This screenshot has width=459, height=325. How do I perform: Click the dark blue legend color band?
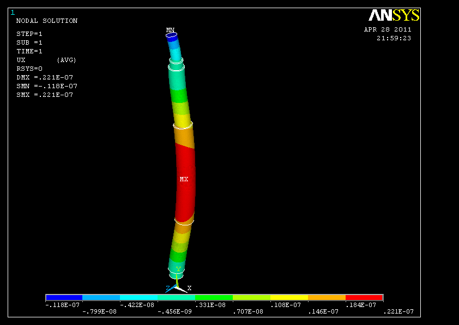(64, 298)
